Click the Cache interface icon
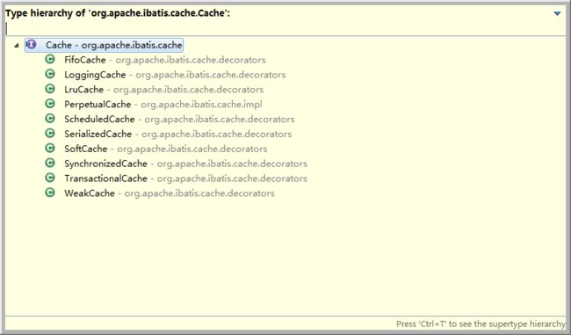 32,45
